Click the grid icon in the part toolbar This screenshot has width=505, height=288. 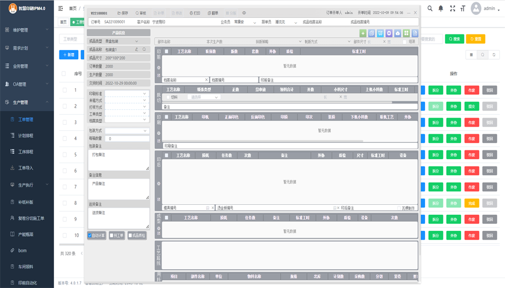(x=406, y=33)
